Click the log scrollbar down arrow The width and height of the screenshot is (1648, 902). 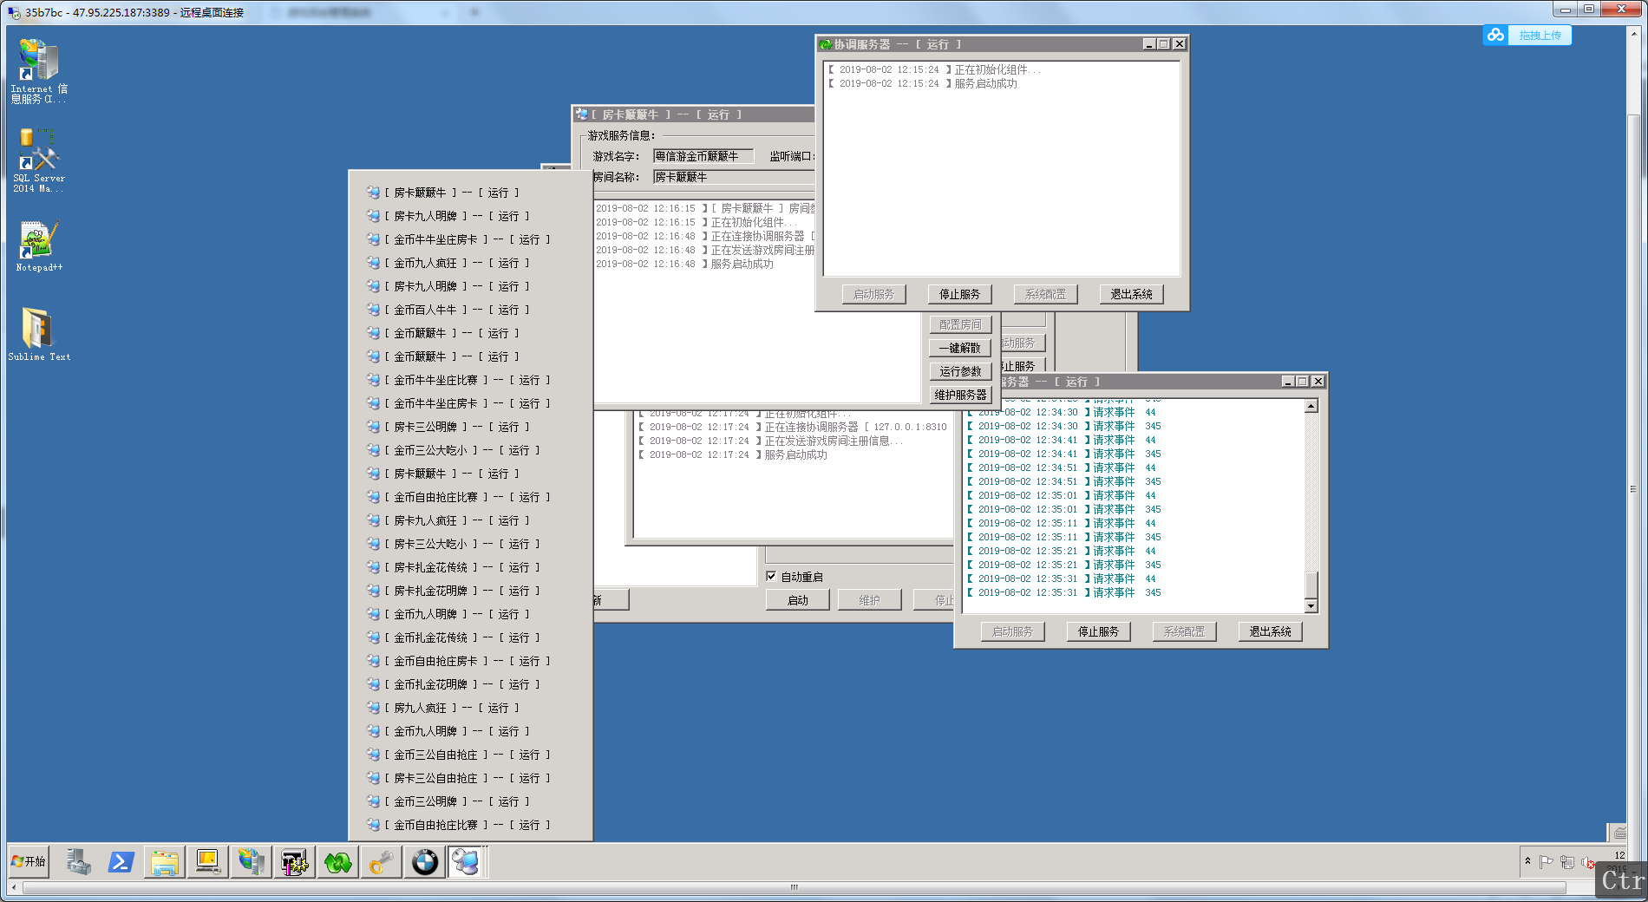[x=1311, y=606]
